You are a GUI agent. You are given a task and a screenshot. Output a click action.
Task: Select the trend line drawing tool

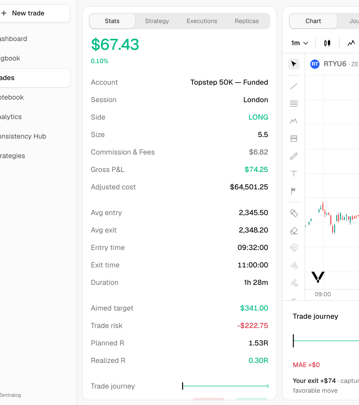coord(294,86)
